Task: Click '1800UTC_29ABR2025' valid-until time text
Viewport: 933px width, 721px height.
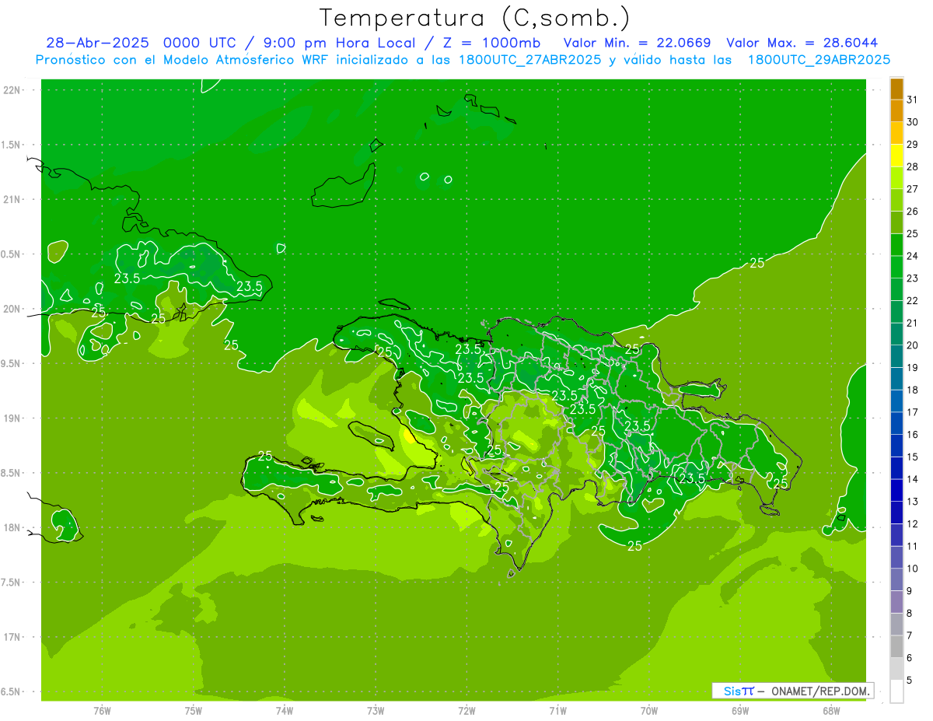Action: [x=819, y=60]
